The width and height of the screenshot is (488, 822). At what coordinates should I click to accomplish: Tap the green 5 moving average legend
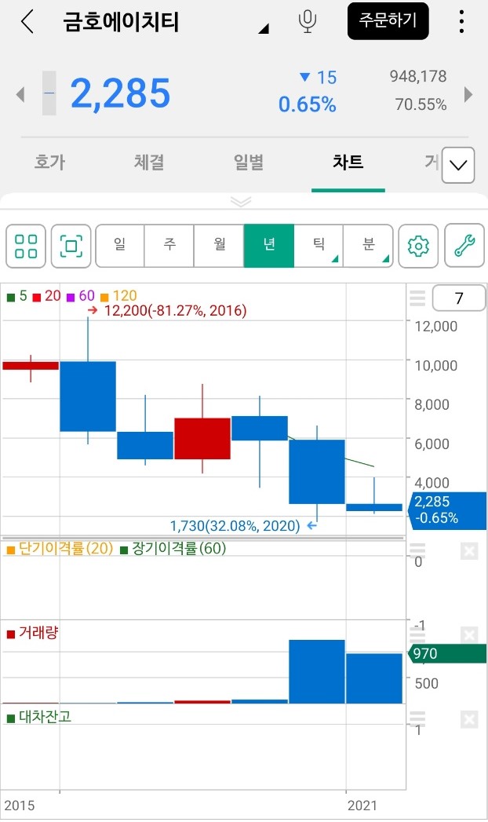[x=16, y=296]
